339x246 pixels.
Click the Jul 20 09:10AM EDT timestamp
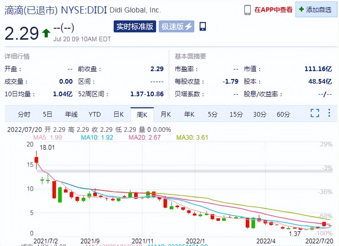(82, 39)
